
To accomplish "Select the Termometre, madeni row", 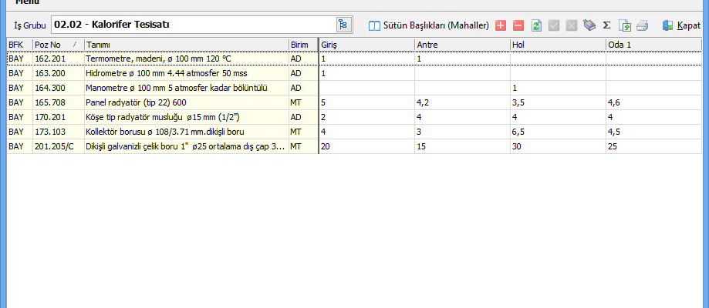I will click(x=185, y=59).
